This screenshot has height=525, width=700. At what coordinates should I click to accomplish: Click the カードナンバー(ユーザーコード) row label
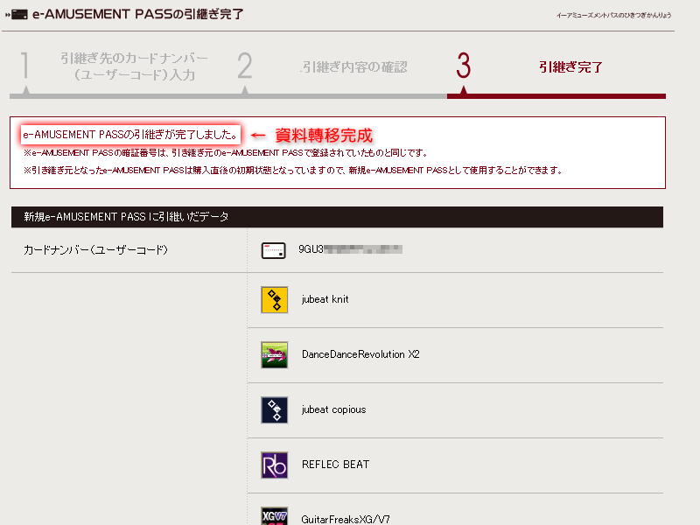click(x=95, y=250)
